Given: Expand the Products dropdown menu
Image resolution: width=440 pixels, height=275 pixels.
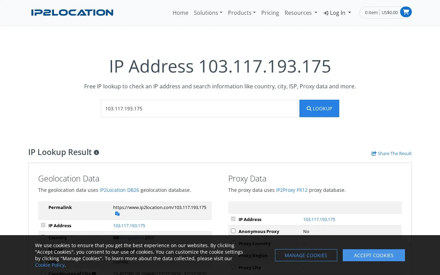Looking at the screenshot, I should point(242,13).
